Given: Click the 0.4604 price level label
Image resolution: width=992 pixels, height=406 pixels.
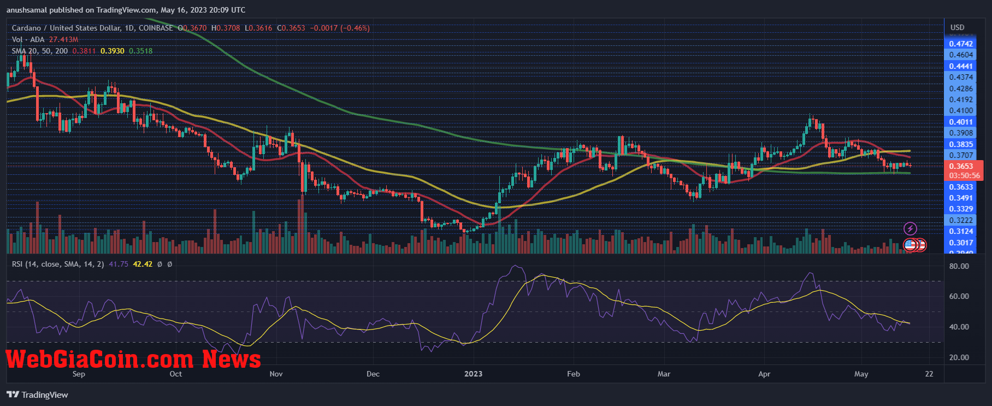Looking at the screenshot, I should point(961,55).
